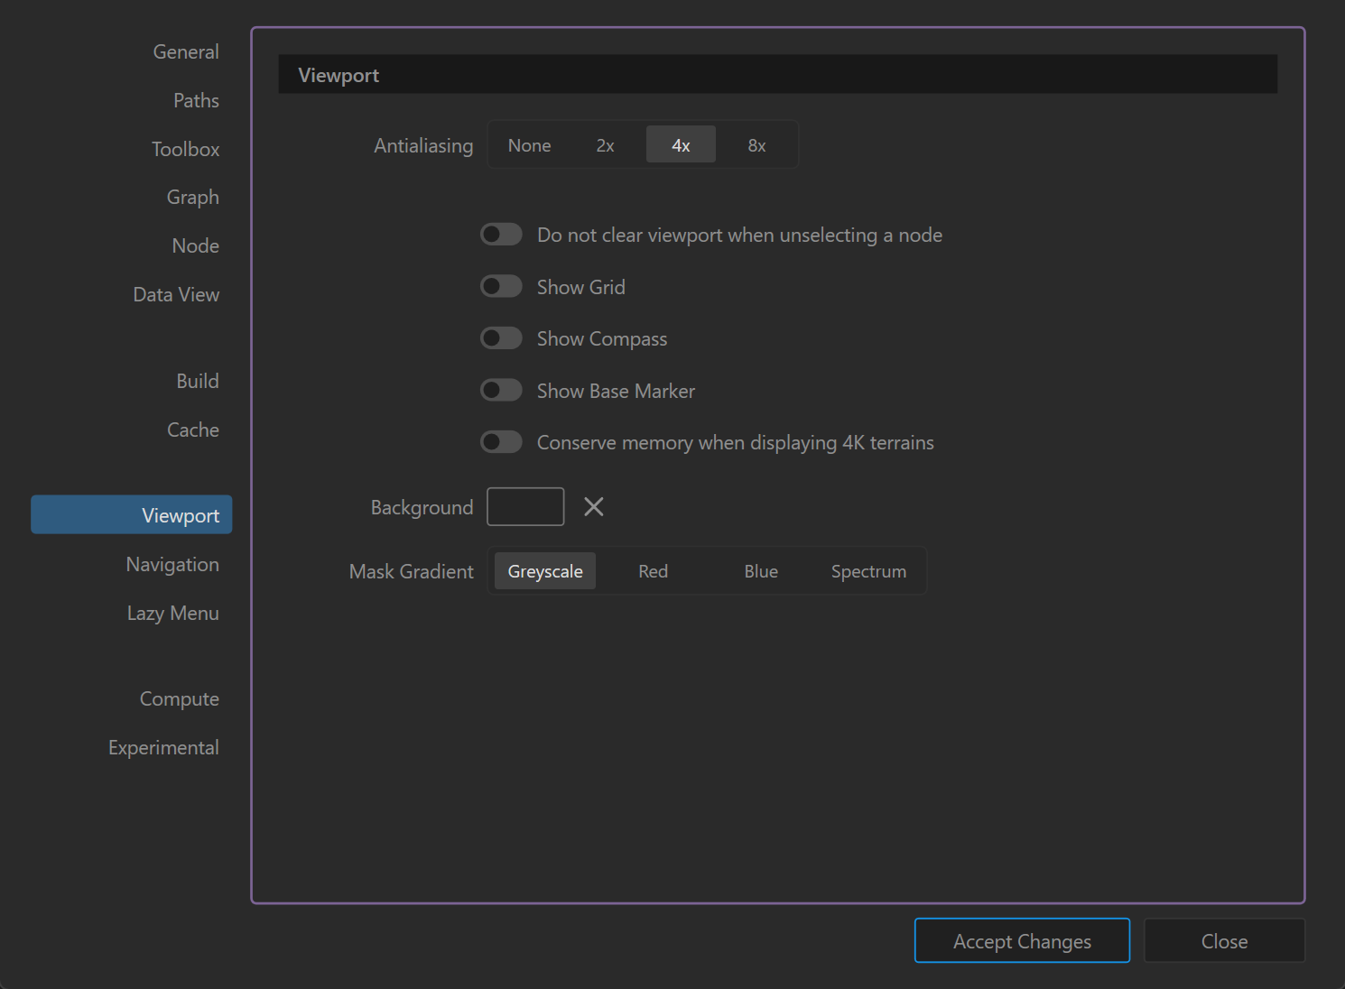Turn on Show Base Marker
The image size is (1345, 989).
coord(501,391)
